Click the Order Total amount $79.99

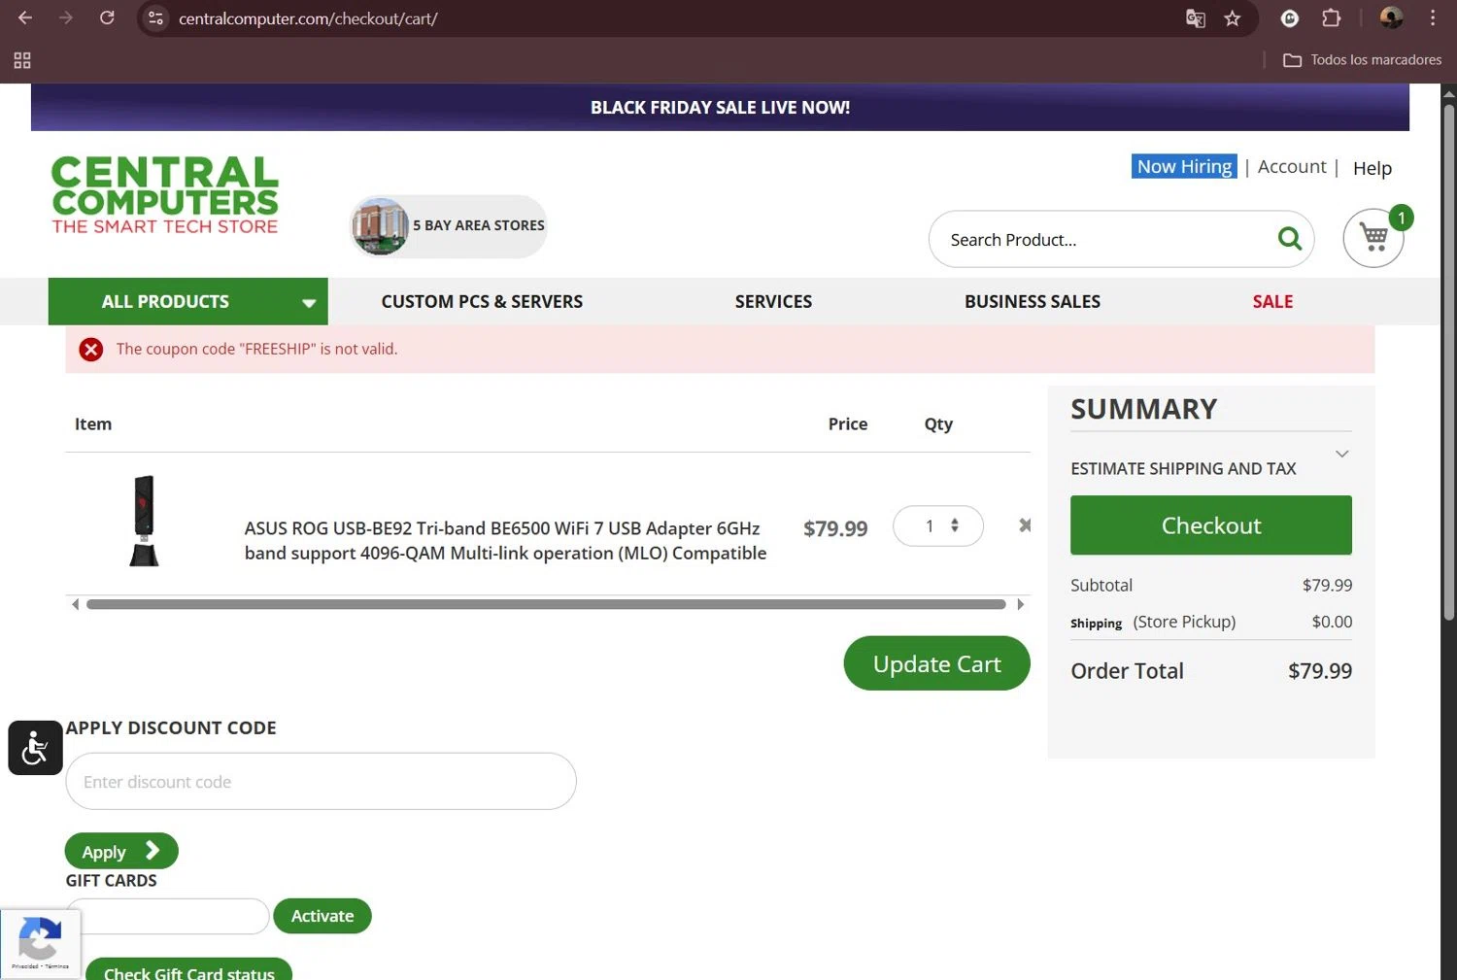click(x=1320, y=671)
